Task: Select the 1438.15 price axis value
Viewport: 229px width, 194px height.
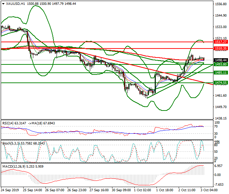Action: pyautogui.click(x=221, y=118)
